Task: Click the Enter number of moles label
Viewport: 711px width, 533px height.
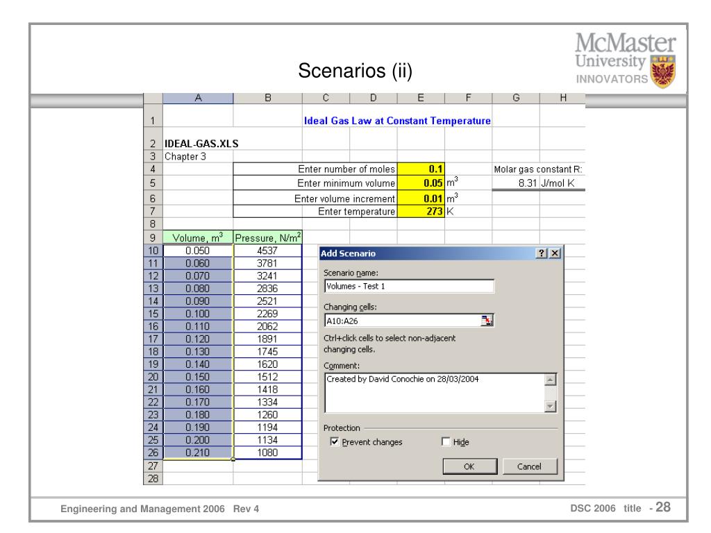Action: [346, 169]
